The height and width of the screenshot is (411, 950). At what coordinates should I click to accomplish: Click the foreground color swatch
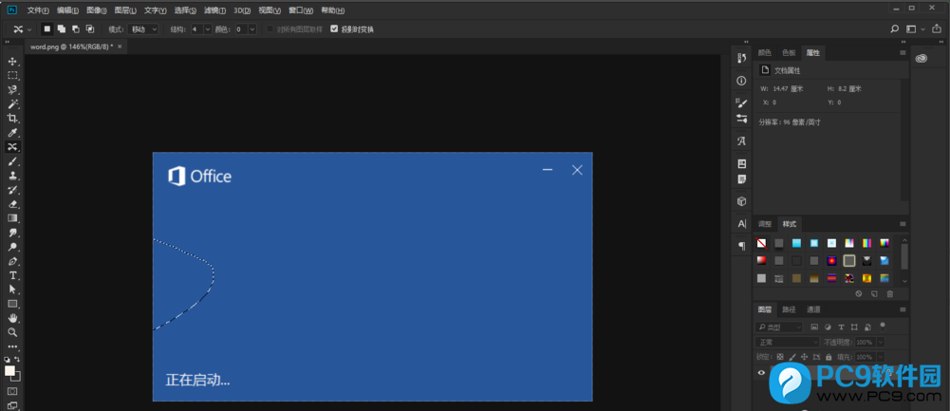(9, 370)
